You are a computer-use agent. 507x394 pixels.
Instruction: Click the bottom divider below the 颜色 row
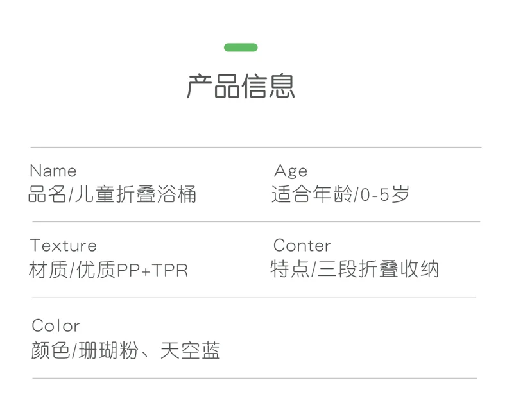pos(255,378)
